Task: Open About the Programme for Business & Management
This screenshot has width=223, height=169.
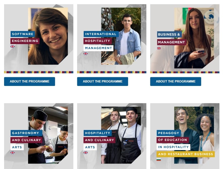Action: pyautogui.click(x=176, y=82)
